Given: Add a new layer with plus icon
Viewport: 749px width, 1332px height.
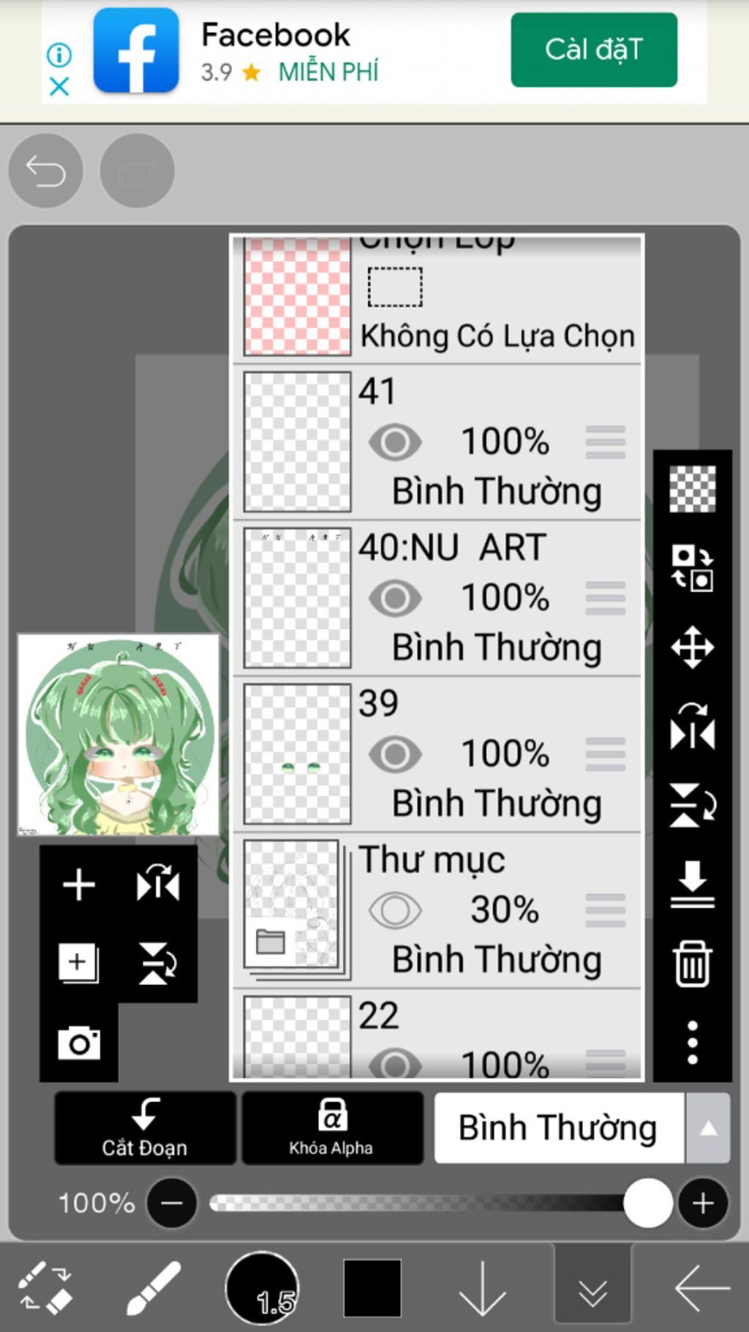Looking at the screenshot, I should pos(79,885).
